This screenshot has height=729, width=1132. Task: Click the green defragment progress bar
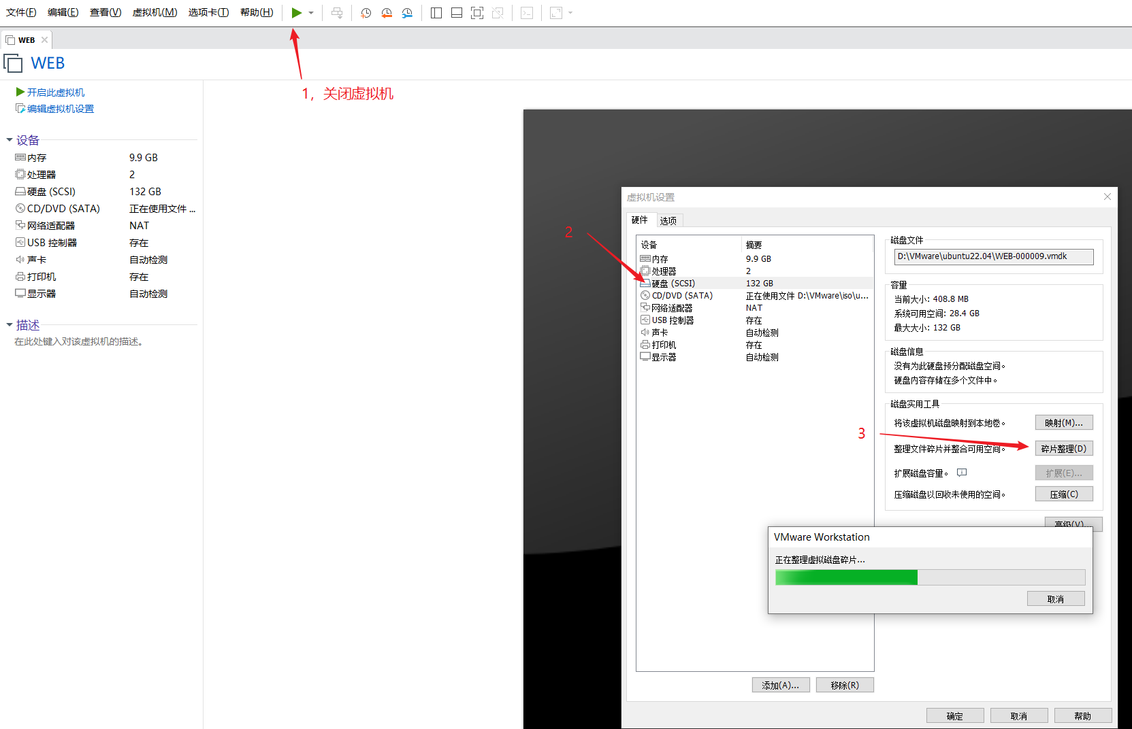click(x=930, y=577)
